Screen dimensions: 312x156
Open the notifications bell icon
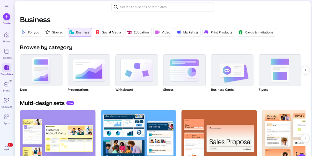tap(6, 148)
